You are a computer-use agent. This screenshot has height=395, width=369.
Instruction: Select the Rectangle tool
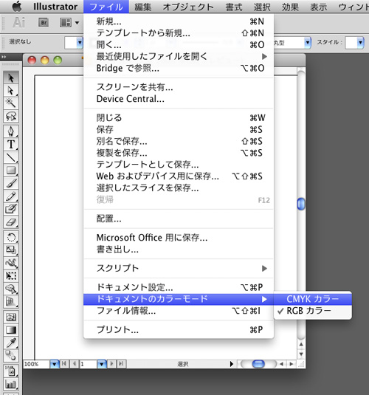pos(11,171)
